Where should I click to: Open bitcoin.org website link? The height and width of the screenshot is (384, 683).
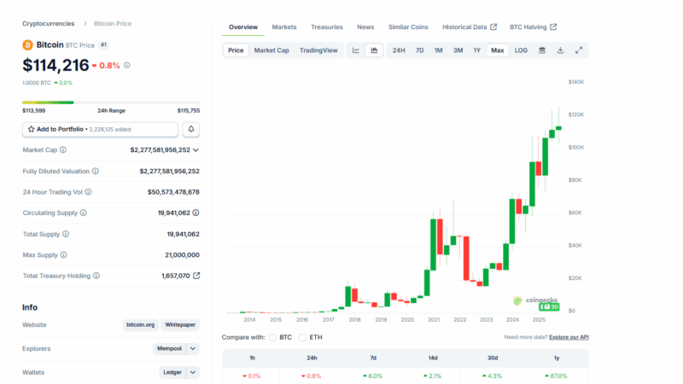(140, 325)
